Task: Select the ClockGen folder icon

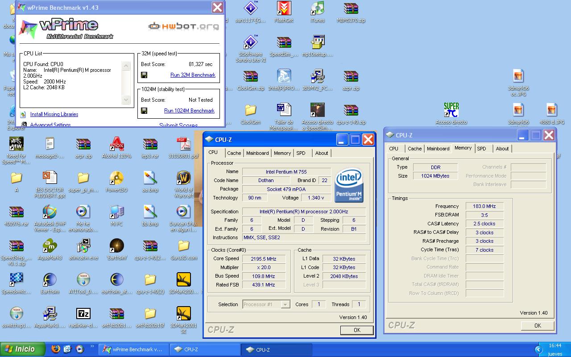Action: [x=250, y=114]
